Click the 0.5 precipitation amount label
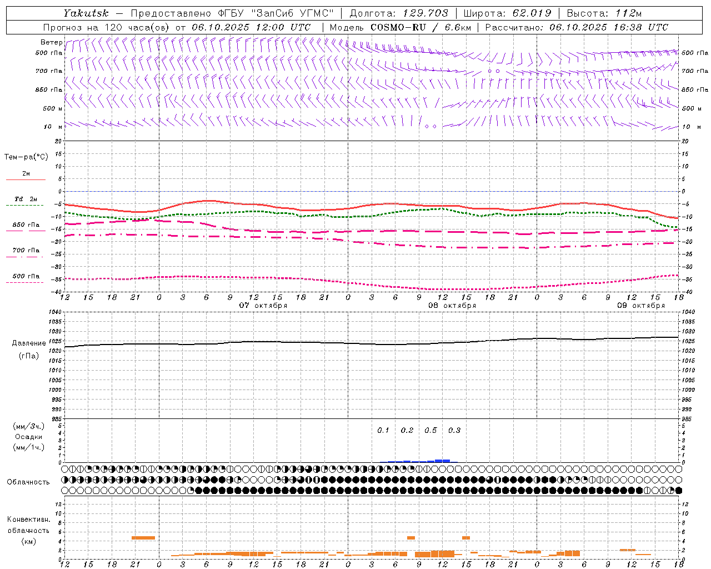Screen dimensions: 711x569 pyautogui.click(x=430, y=431)
